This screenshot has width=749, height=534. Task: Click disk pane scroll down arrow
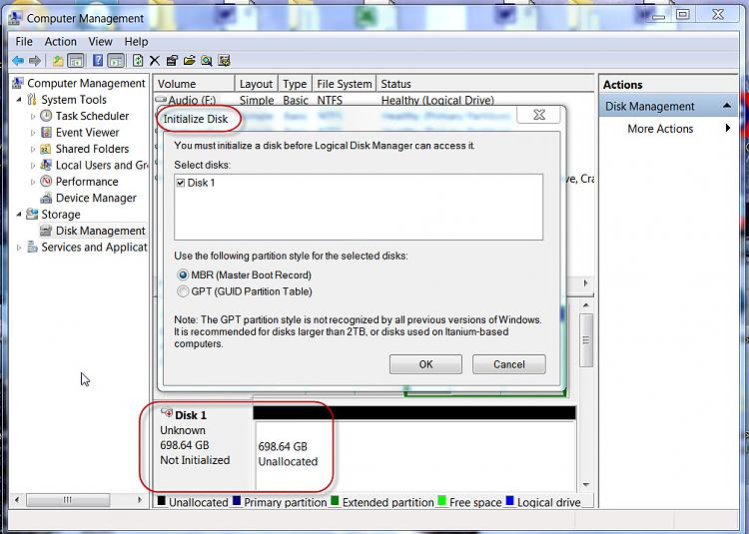click(x=586, y=485)
